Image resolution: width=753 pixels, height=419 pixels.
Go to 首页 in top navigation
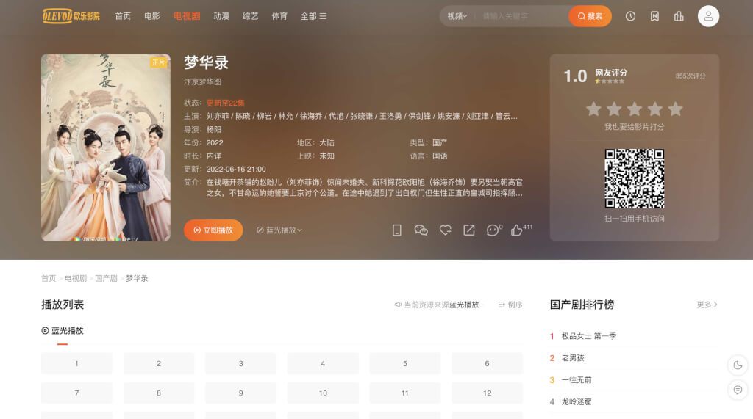[123, 16]
